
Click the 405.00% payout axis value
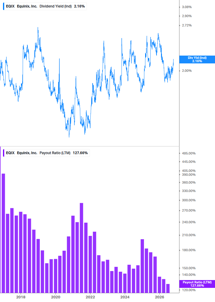189,171
